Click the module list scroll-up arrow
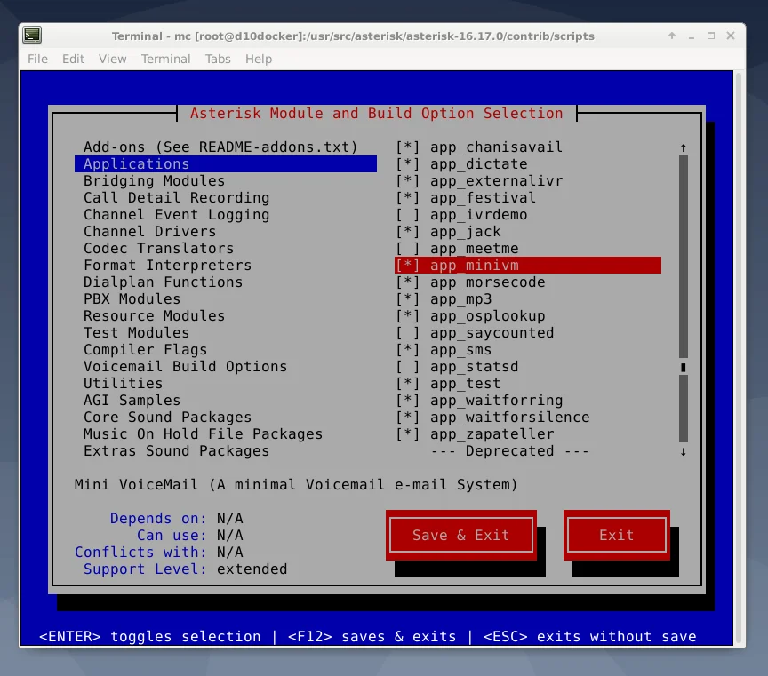This screenshot has height=676, width=768. (684, 147)
